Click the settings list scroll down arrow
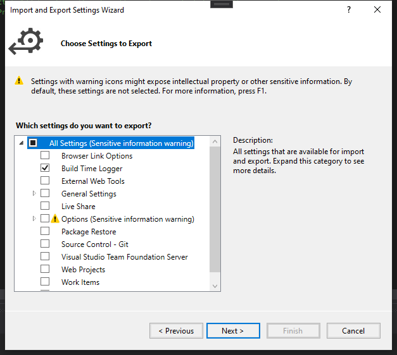 pos(215,286)
